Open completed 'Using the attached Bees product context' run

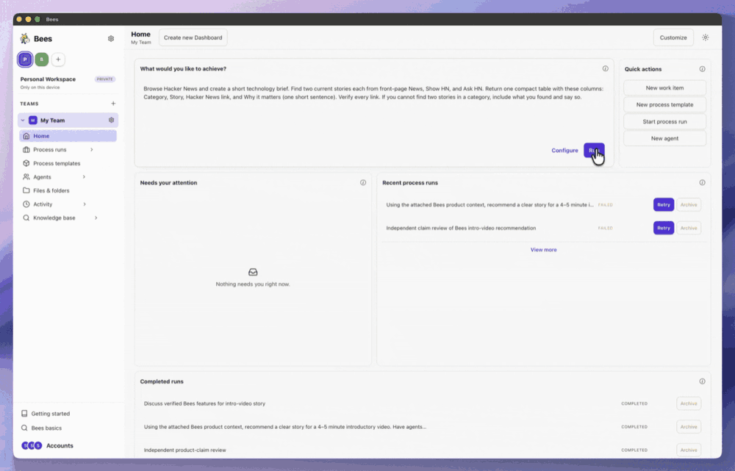[285, 427]
